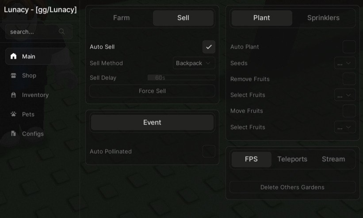
Task: Click the Delete Others Gardens button
Action: pos(292,187)
